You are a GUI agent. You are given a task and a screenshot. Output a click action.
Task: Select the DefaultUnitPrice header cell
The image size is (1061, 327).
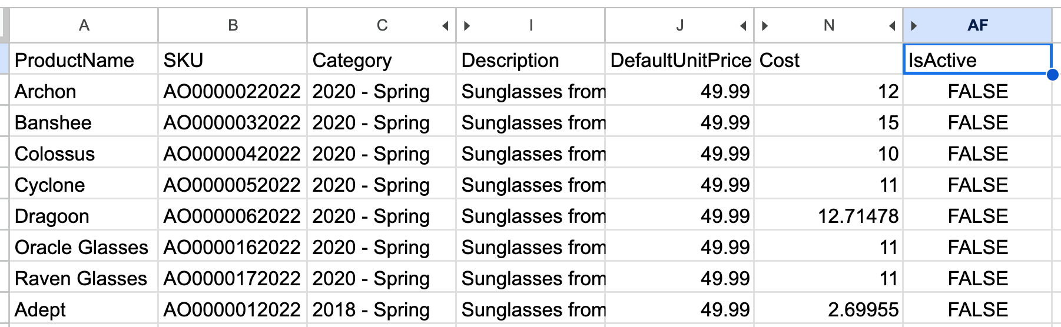pyautogui.click(x=679, y=60)
